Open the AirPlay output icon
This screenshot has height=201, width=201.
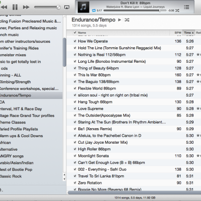tap(67, 7)
